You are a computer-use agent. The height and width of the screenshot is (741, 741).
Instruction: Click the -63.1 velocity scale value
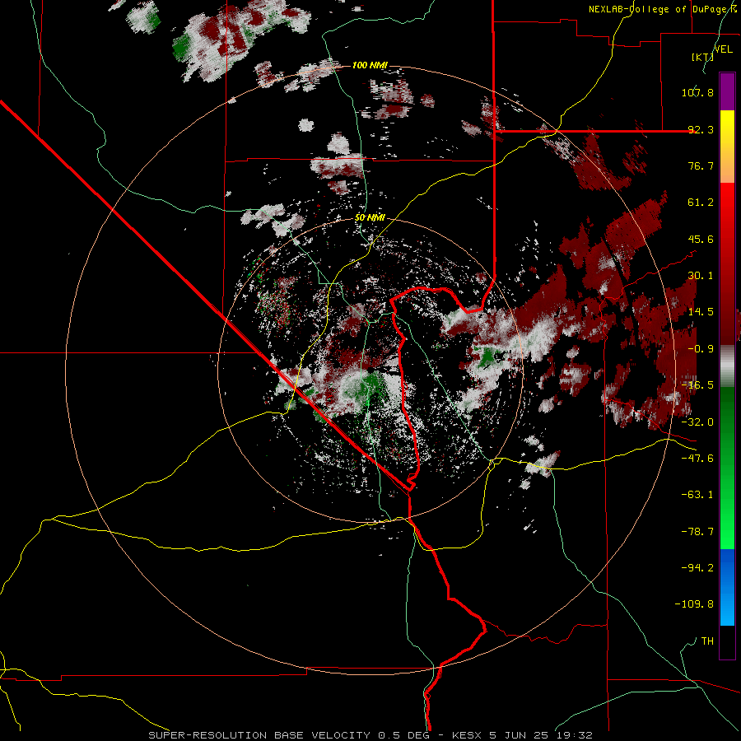tap(697, 495)
